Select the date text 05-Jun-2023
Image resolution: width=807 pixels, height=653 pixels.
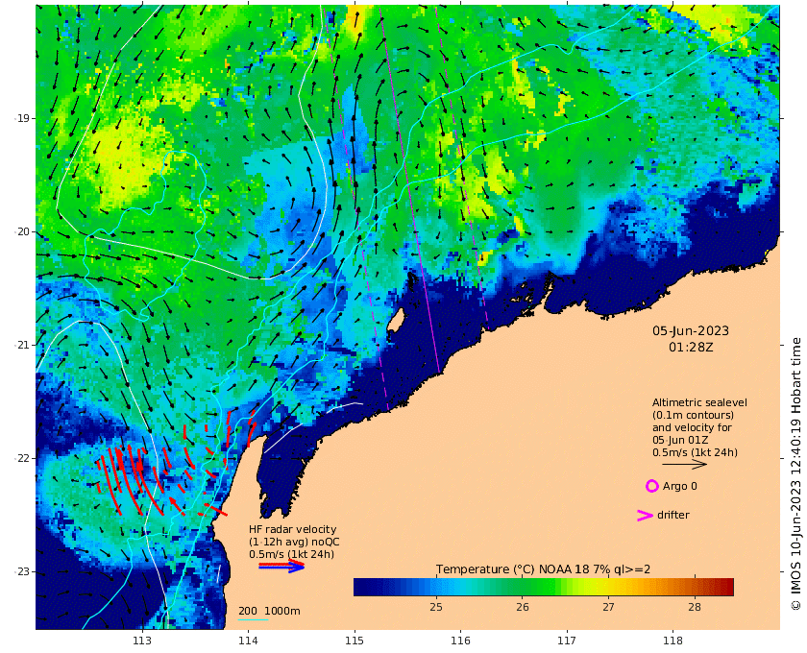(691, 330)
